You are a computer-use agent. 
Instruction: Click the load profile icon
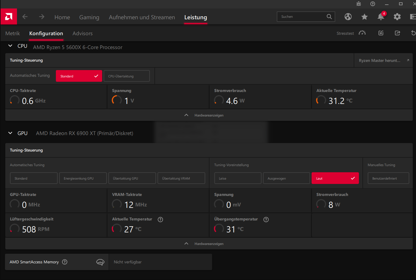click(x=381, y=33)
